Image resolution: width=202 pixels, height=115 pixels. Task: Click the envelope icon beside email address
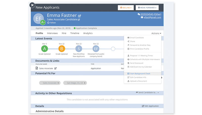point(142,17)
